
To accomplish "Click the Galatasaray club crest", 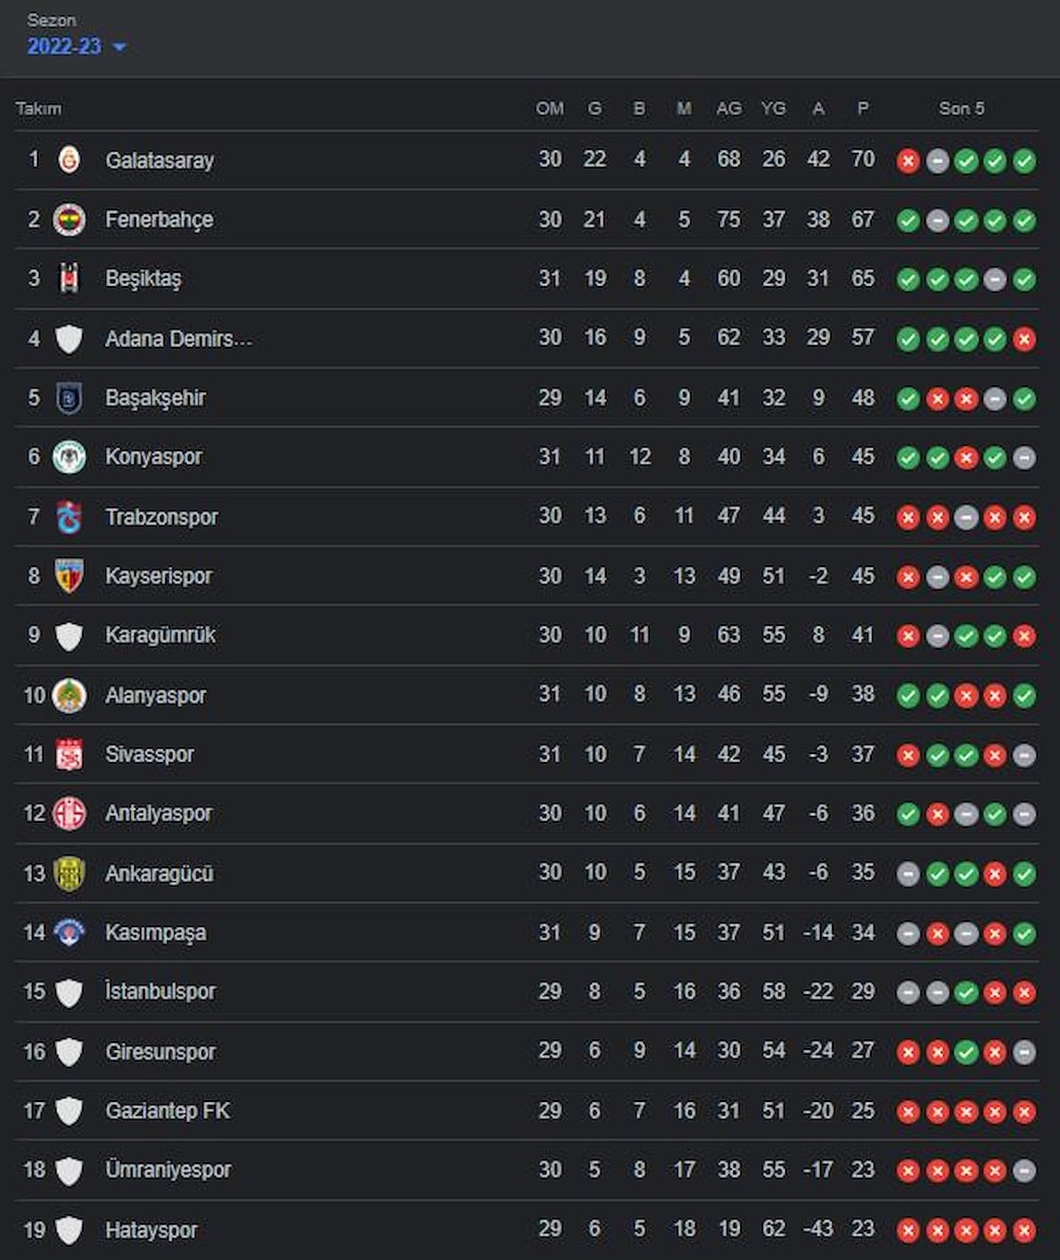I will pyautogui.click(x=69, y=160).
